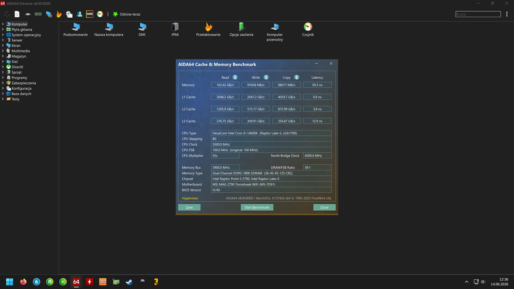Select Zabezpieczenia in the tree
This screenshot has width=514, height=289.
[x=24, y=83]
